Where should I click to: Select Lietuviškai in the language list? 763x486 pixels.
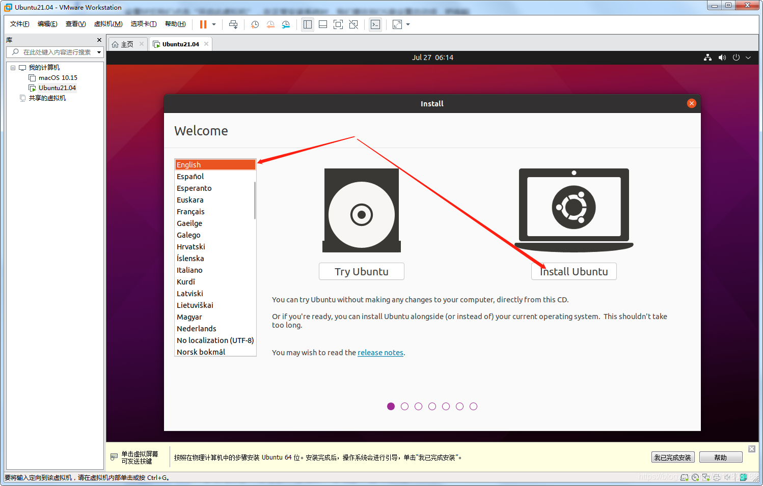(x=215, y=305)
